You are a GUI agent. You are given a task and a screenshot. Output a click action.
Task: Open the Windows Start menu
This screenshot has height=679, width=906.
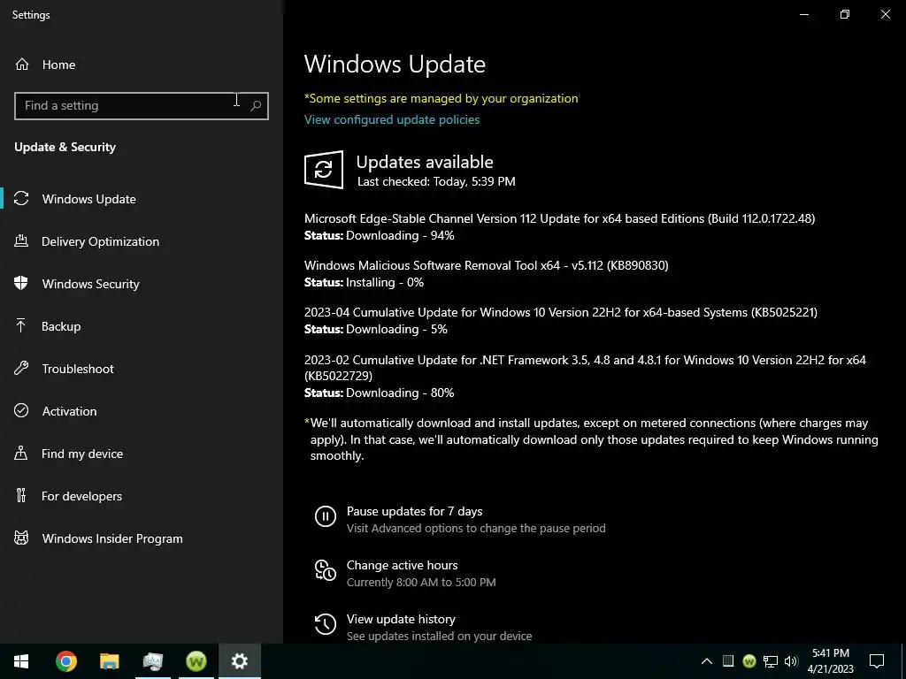[x=21, y=661]
